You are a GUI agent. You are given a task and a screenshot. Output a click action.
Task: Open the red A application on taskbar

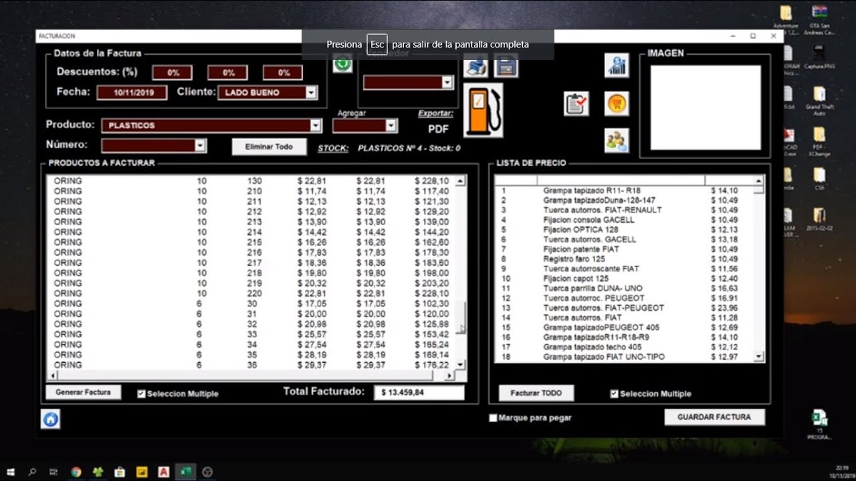163,472
